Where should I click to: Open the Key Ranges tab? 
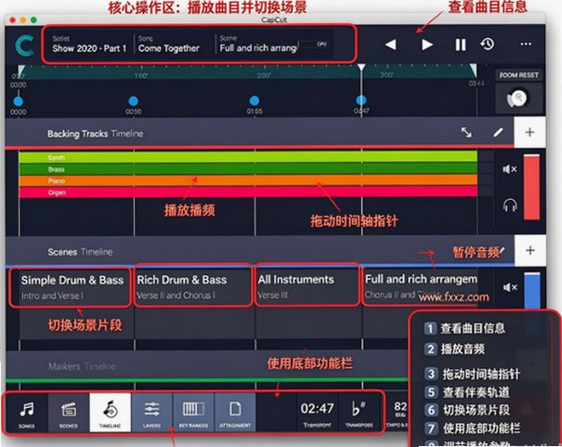(x=193, y=413)
